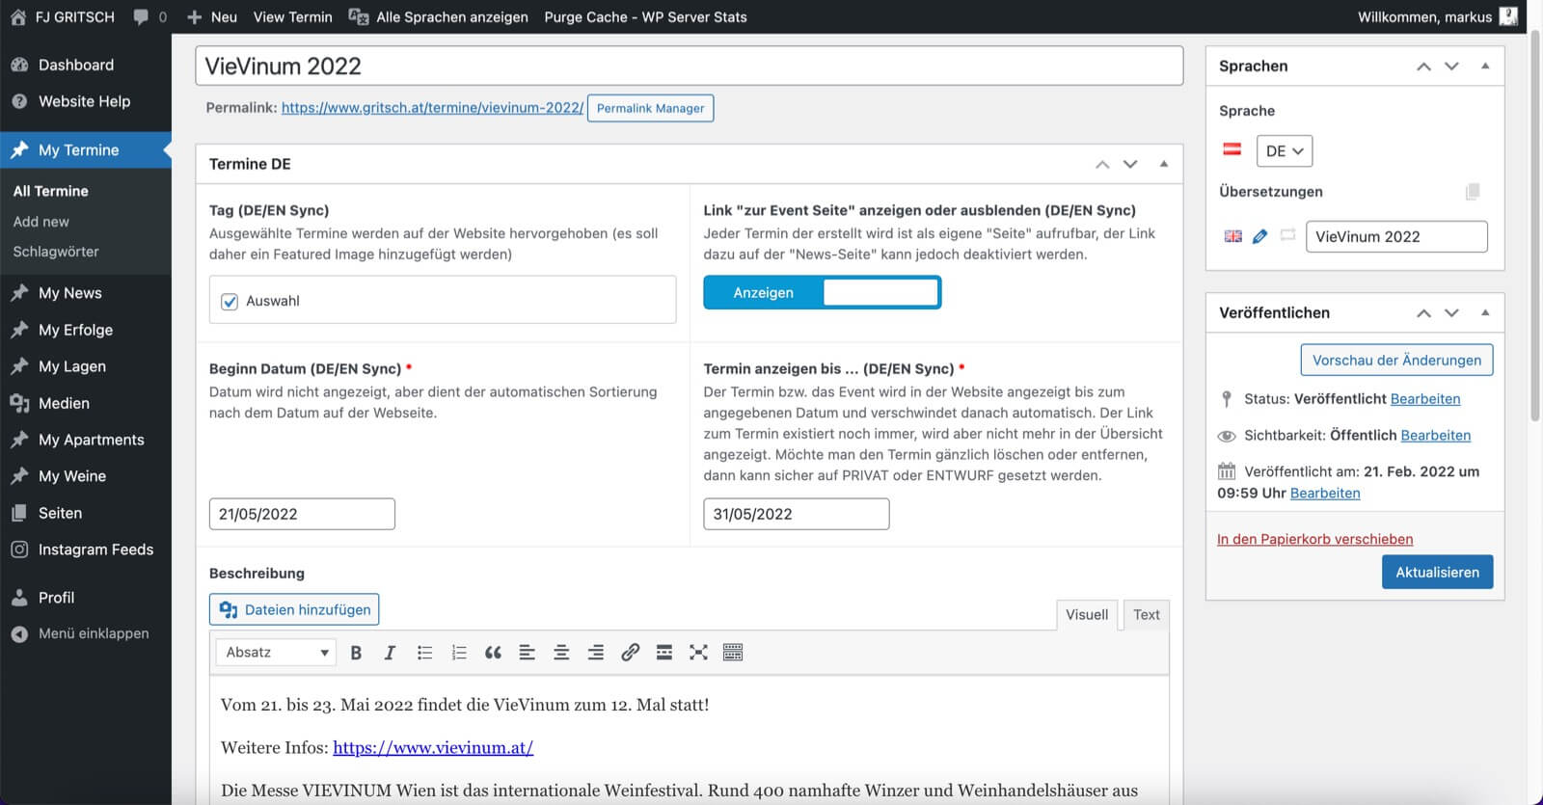
Task: Collapse the Sprachen panel
Action: tap(1485, 66)
